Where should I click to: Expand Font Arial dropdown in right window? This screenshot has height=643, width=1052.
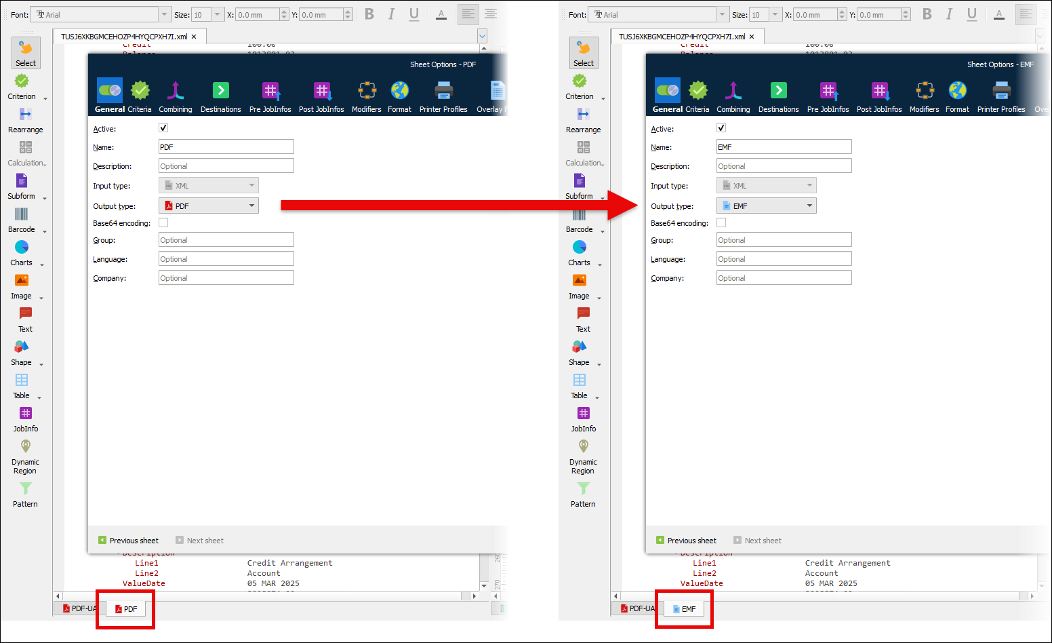[722, 14]
